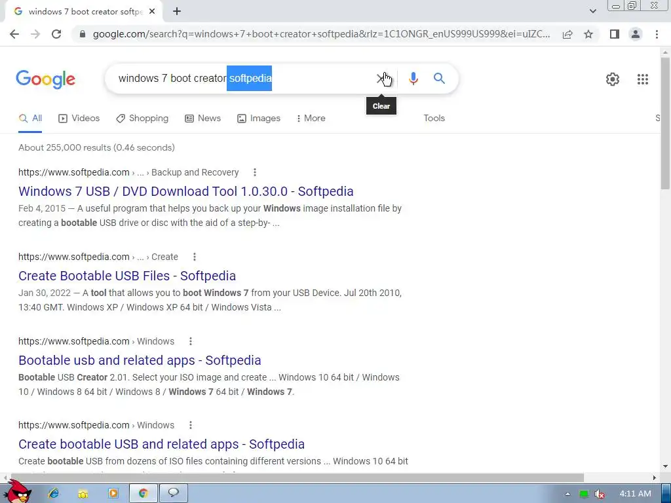This screenshot has height=503, width=671.
Task: Submit search with the magnifier icon
Action: tap(439, 79)
